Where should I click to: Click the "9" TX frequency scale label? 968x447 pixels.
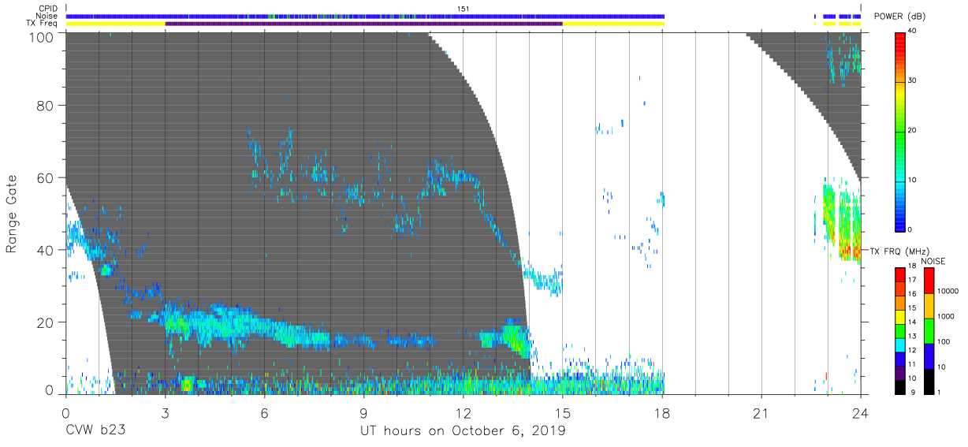[912, 392]
